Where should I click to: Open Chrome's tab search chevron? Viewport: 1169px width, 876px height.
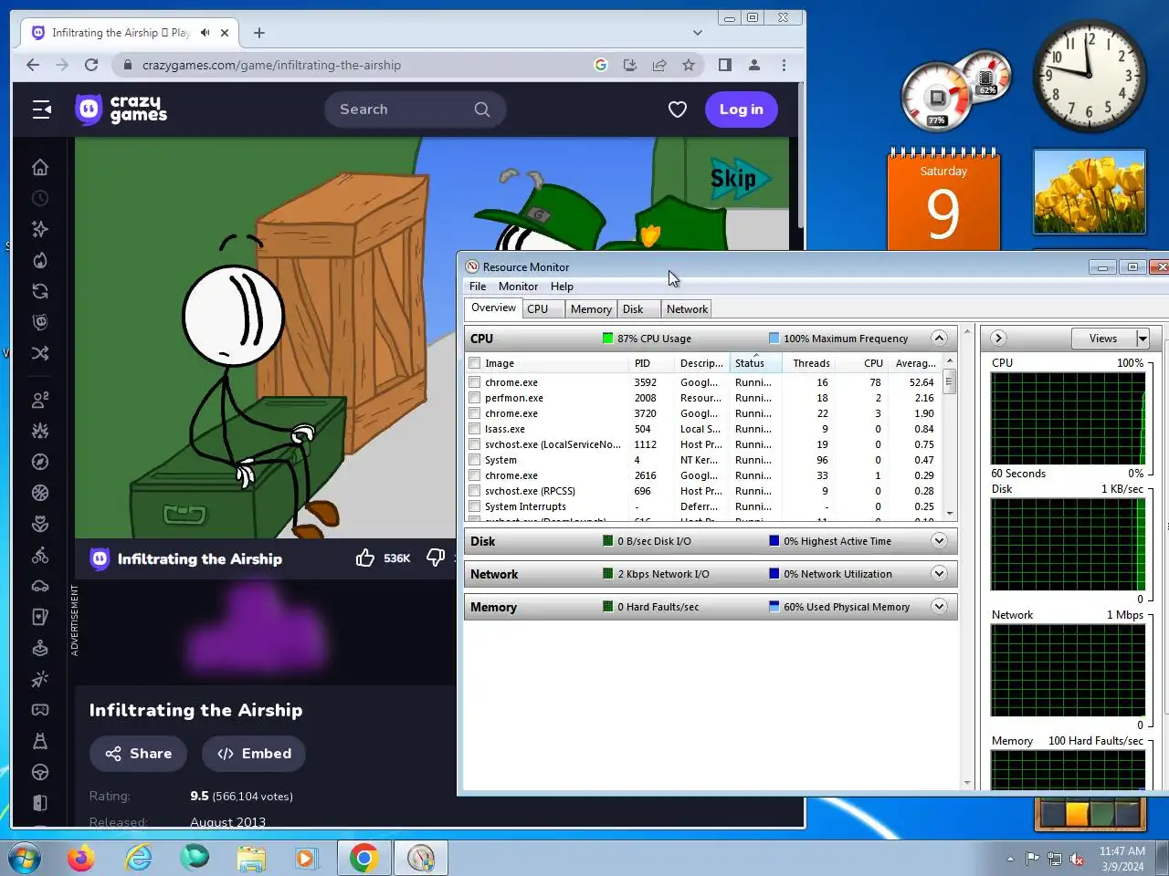tap(698, 33)
